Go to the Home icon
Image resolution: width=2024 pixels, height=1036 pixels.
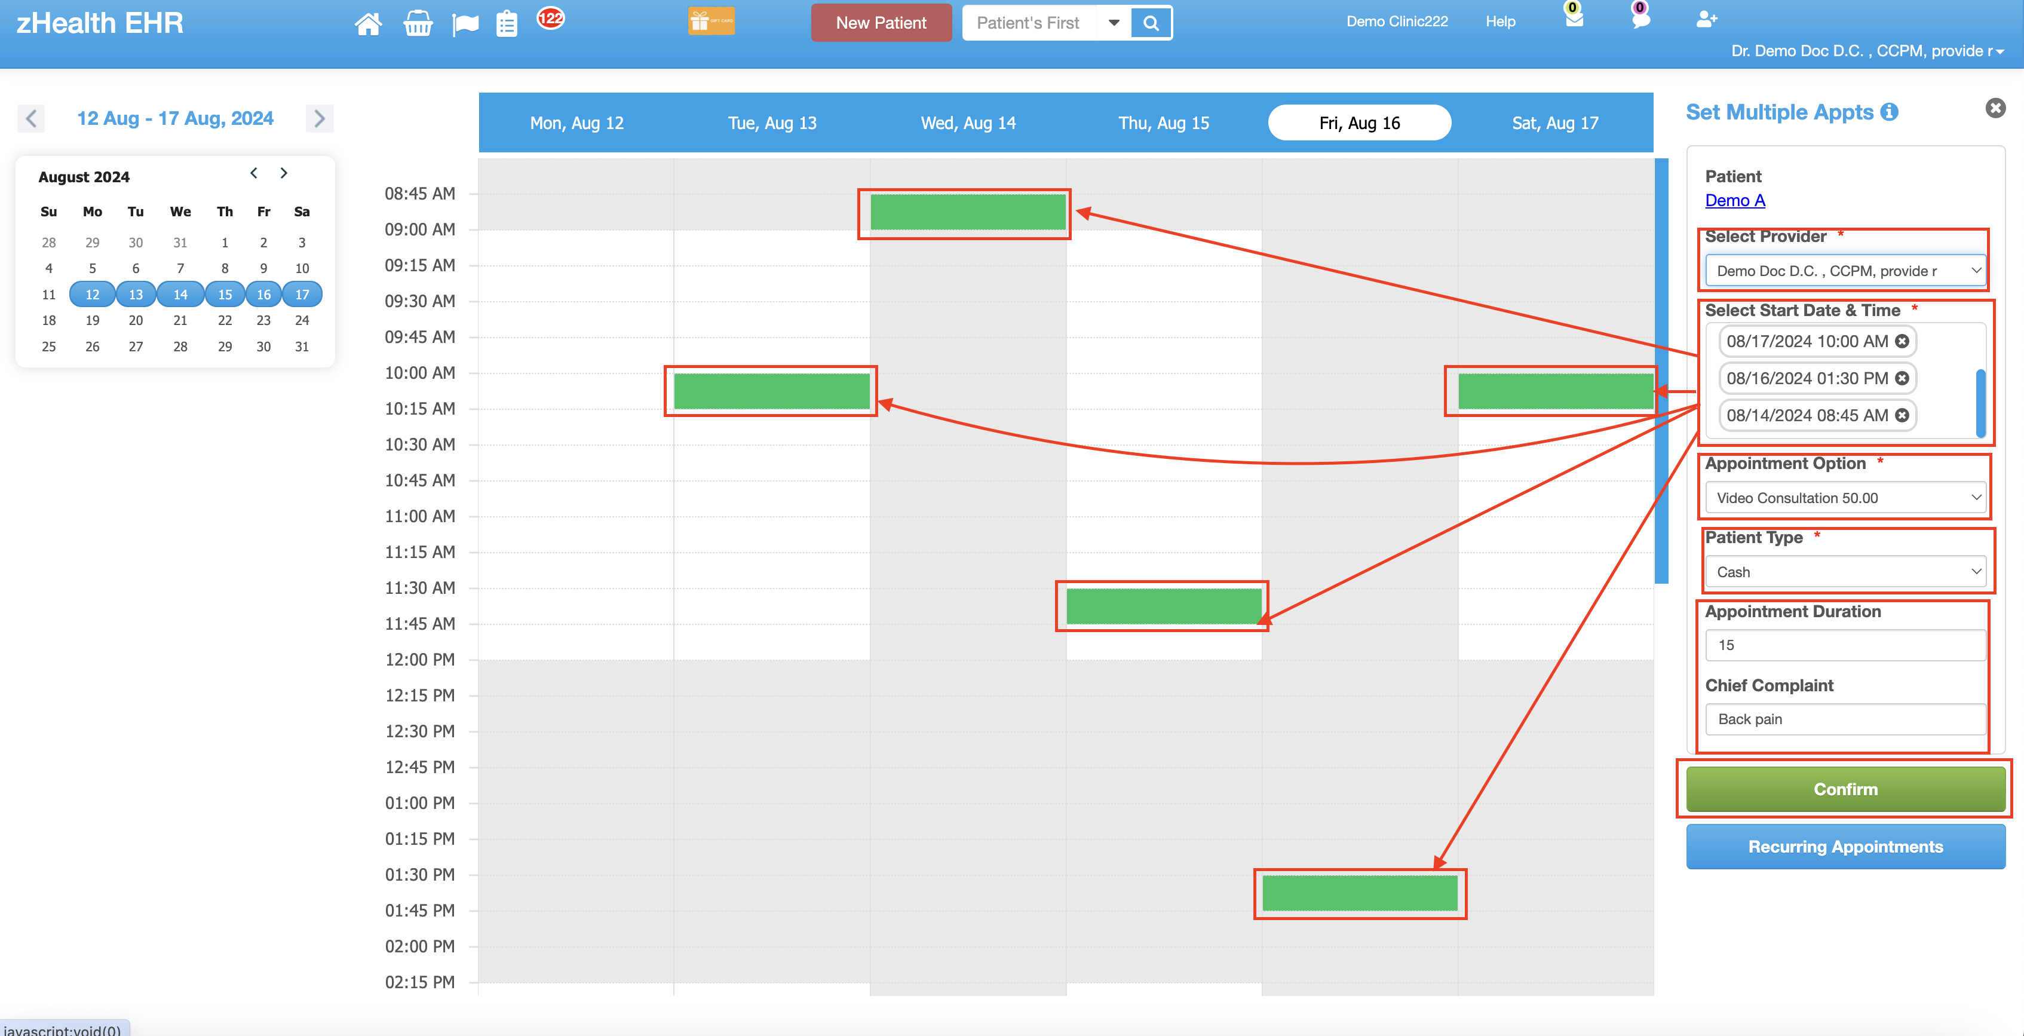(368, 23)
